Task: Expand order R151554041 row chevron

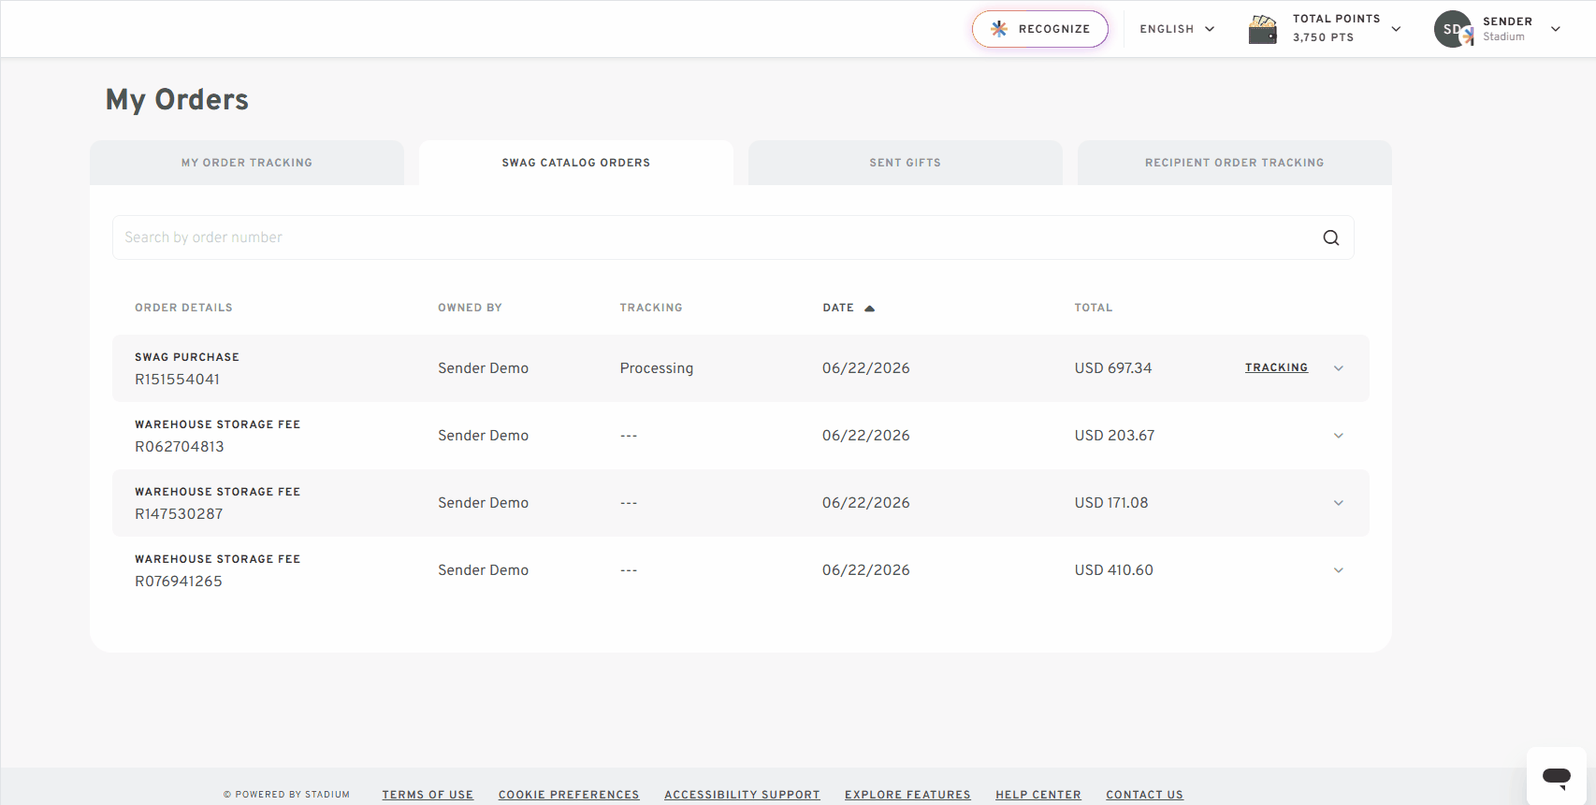Action: (1339, 368)
